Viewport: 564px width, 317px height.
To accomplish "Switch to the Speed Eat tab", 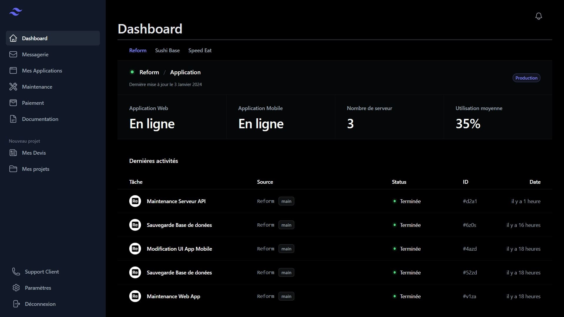I will (x=200, y=50).
